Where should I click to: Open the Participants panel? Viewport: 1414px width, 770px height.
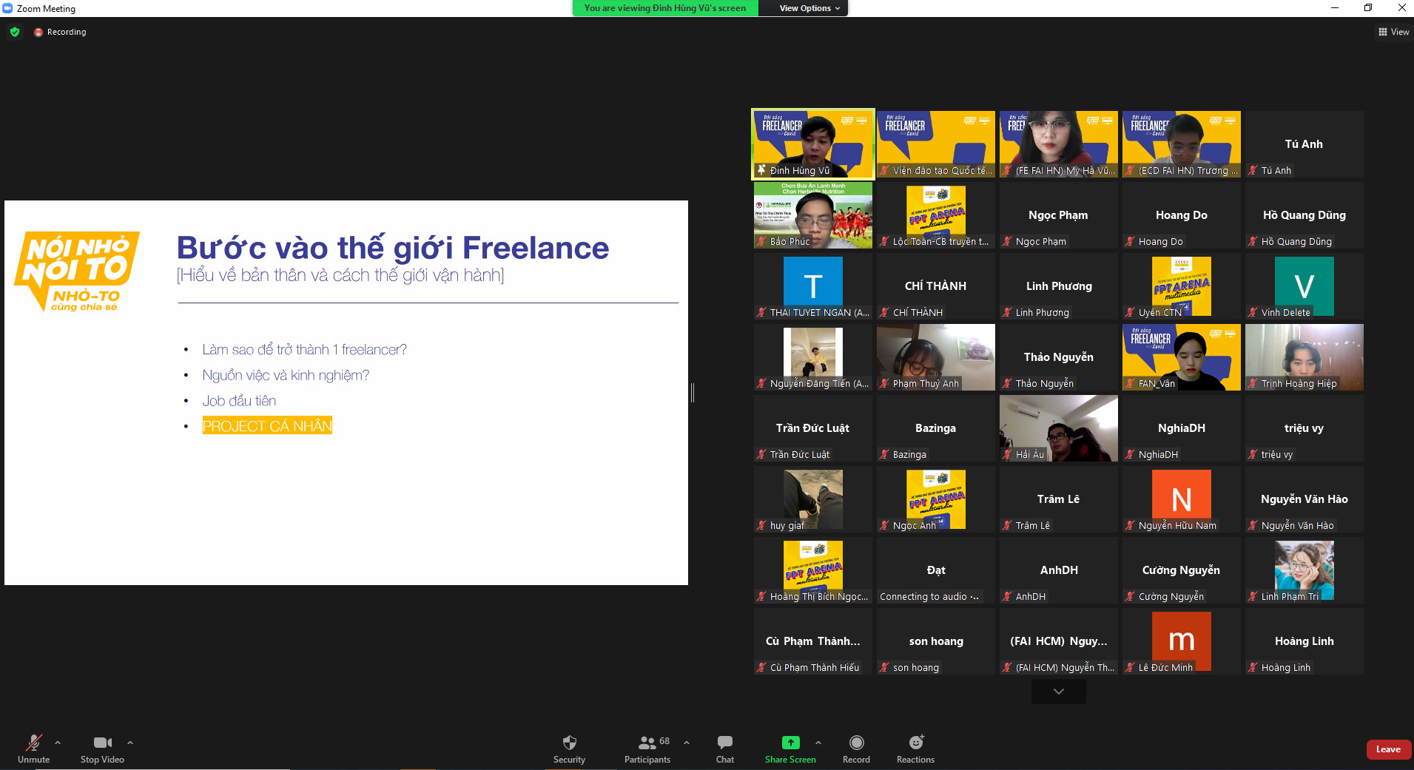pyautogui.click(x=647, y=749)
